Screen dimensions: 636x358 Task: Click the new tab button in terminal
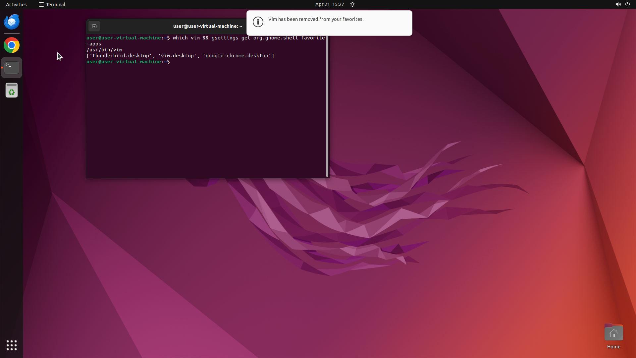click(x=94, y=26)
